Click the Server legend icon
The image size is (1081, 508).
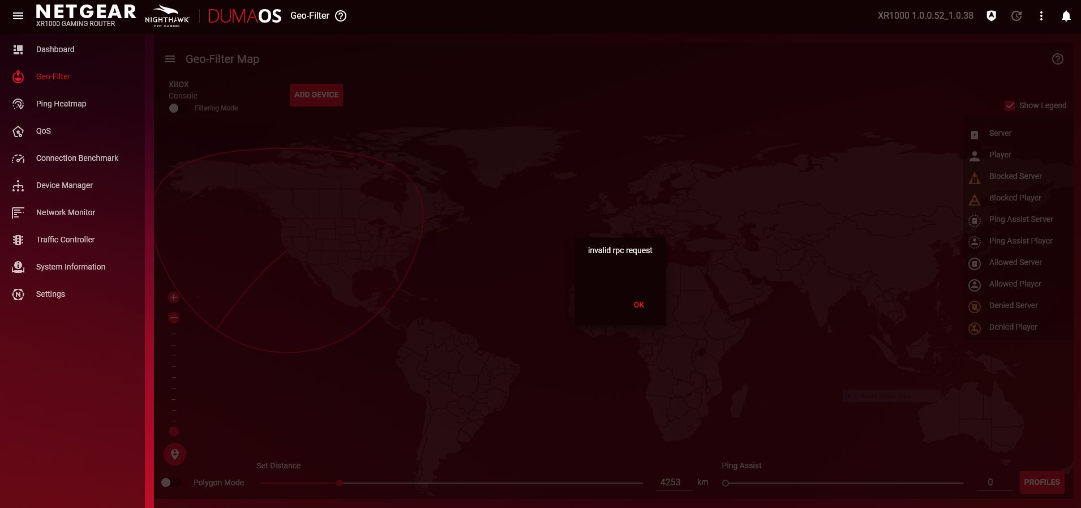[x=975, y=134]
